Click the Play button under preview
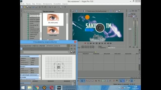 point(94,43)
